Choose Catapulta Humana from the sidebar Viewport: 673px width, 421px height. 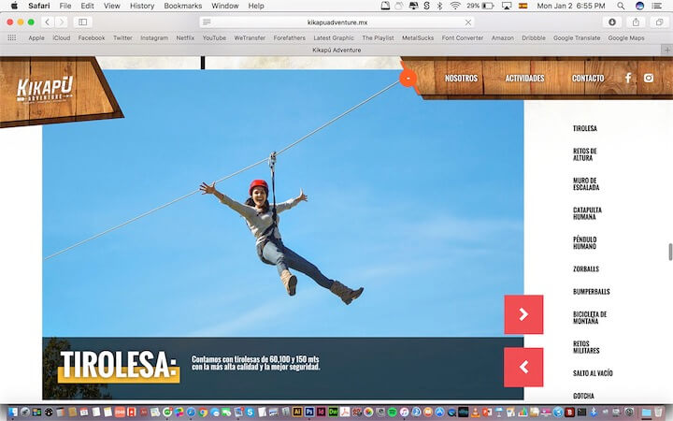click(x=587, y=213)
